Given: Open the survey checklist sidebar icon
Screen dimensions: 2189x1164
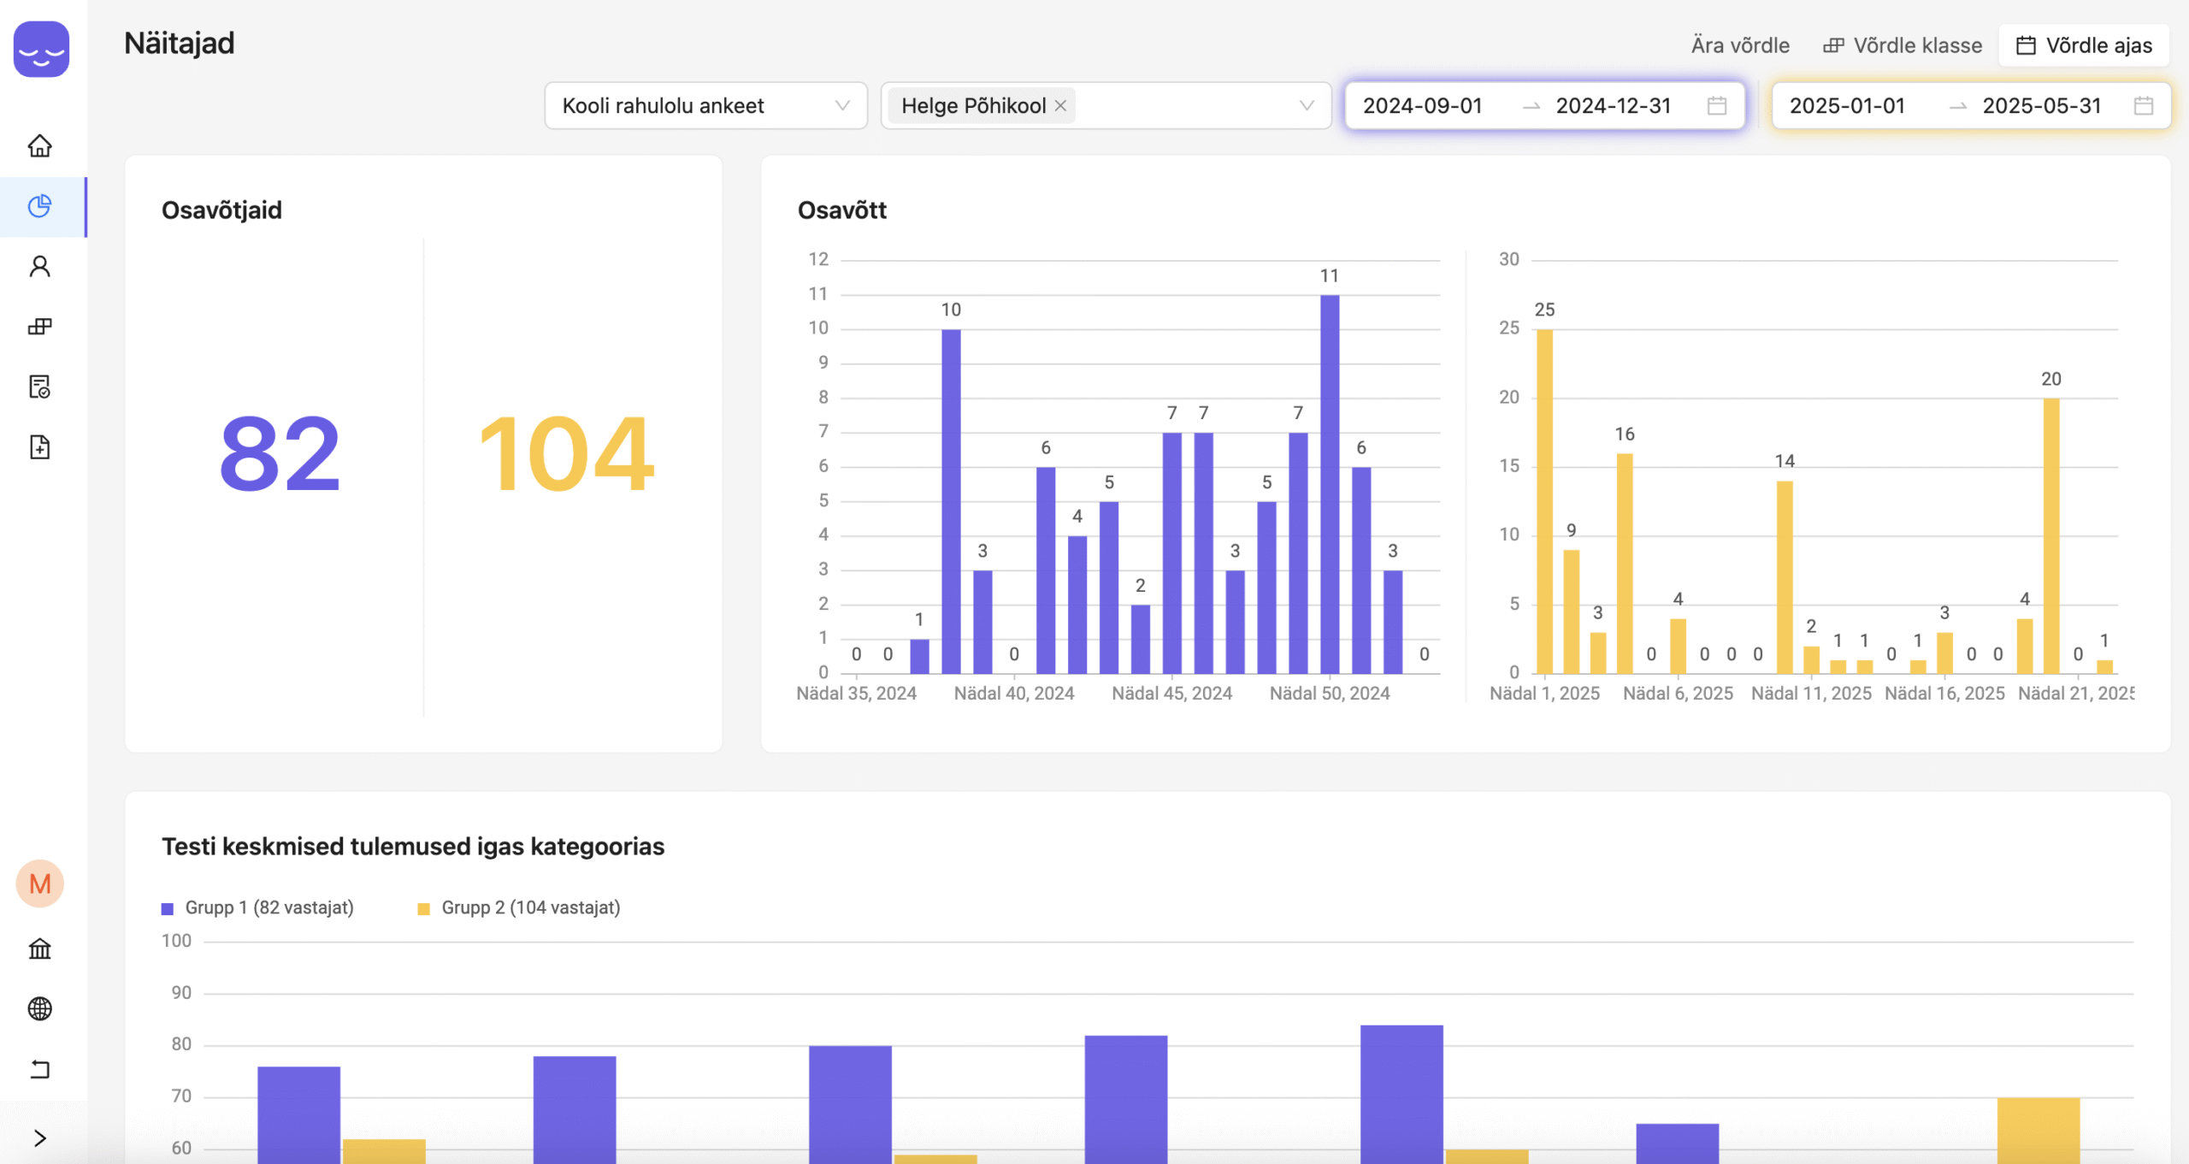Looking at the screenshot, I should click(40, 387).
